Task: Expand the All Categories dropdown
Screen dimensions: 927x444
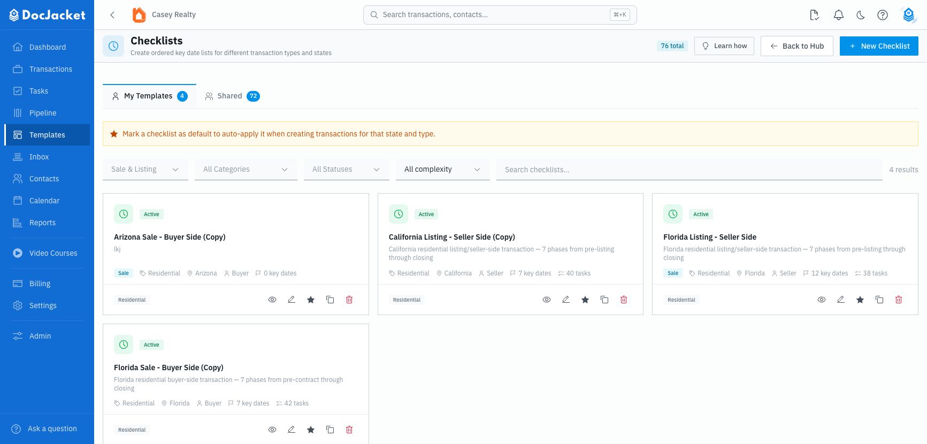Action: [246, 170]
